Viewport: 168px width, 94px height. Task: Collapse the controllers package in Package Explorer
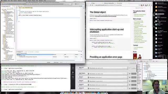pos(4,14)
